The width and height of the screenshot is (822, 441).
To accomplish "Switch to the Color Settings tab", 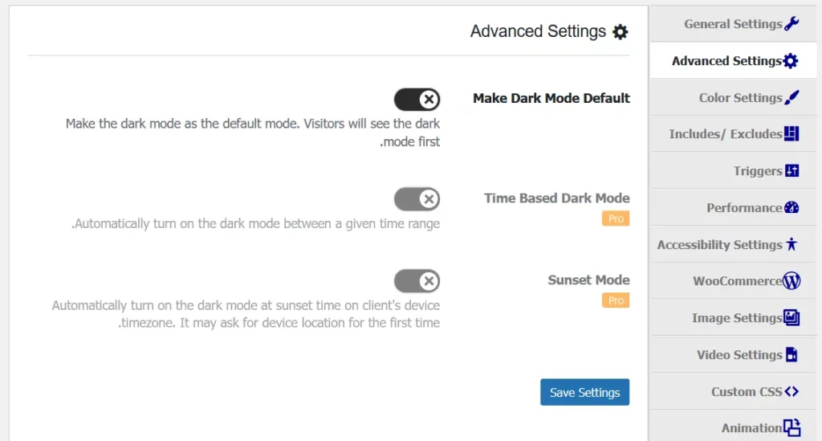I will (x=739, y=98).
